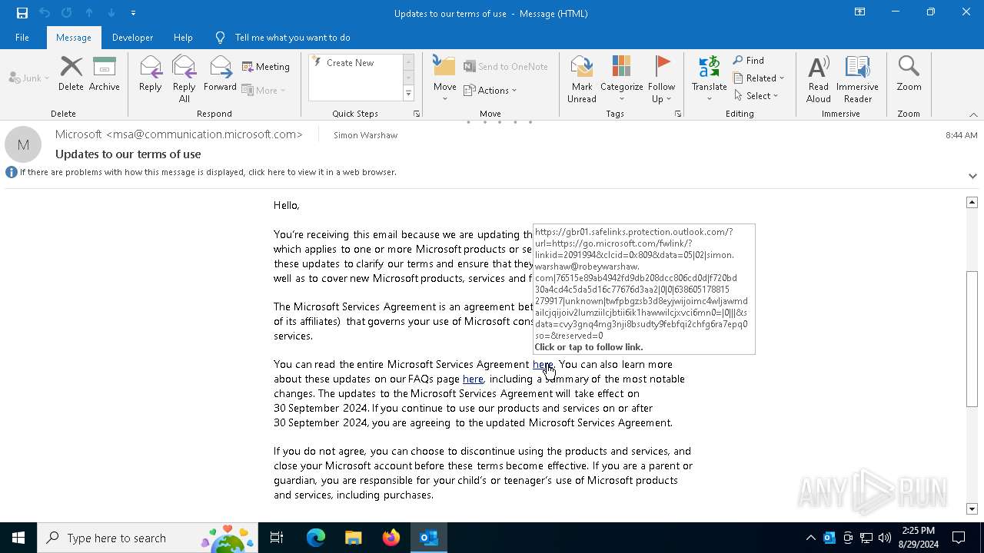Screen dimensions: 984x553
Task: Open the Junk dropdown
Action: [29, 78]
